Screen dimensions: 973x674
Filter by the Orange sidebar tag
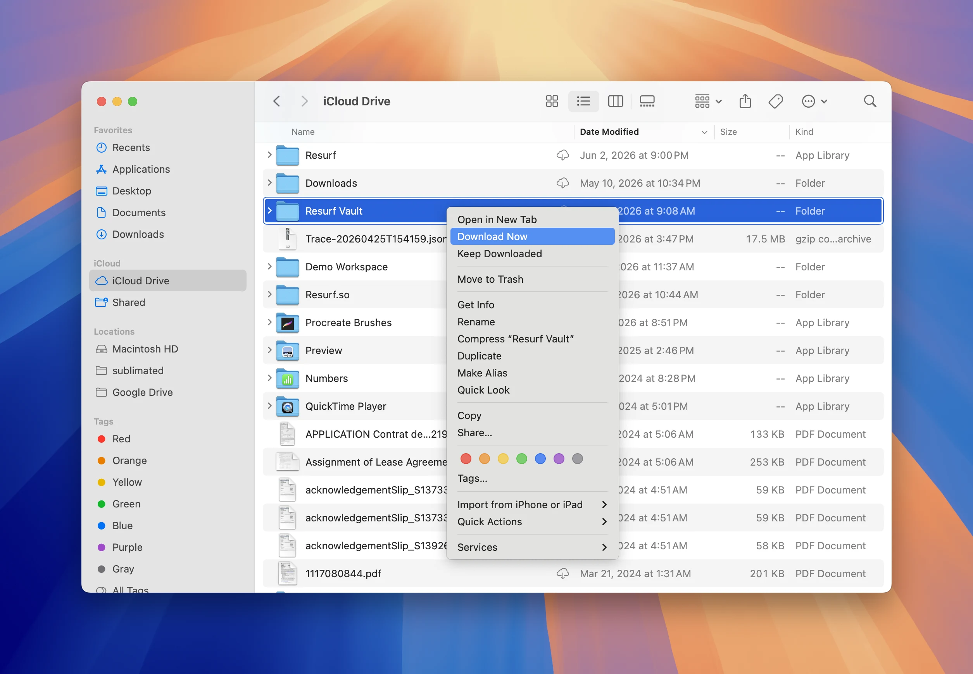click(x=168, y=460)
